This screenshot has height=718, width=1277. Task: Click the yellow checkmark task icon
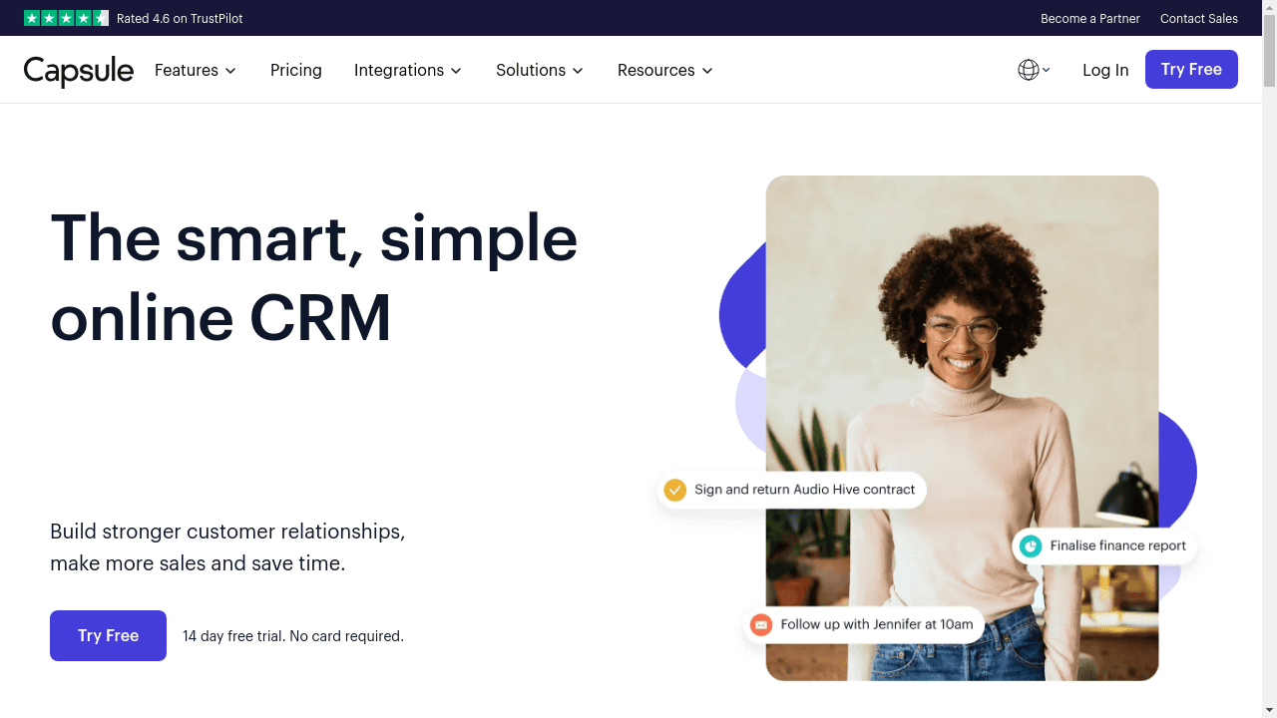click(x=675, y=490)
